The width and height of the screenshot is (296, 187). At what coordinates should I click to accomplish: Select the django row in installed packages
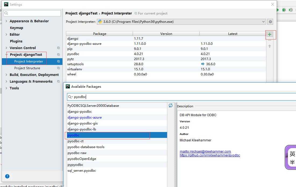(x=166, y=39)
